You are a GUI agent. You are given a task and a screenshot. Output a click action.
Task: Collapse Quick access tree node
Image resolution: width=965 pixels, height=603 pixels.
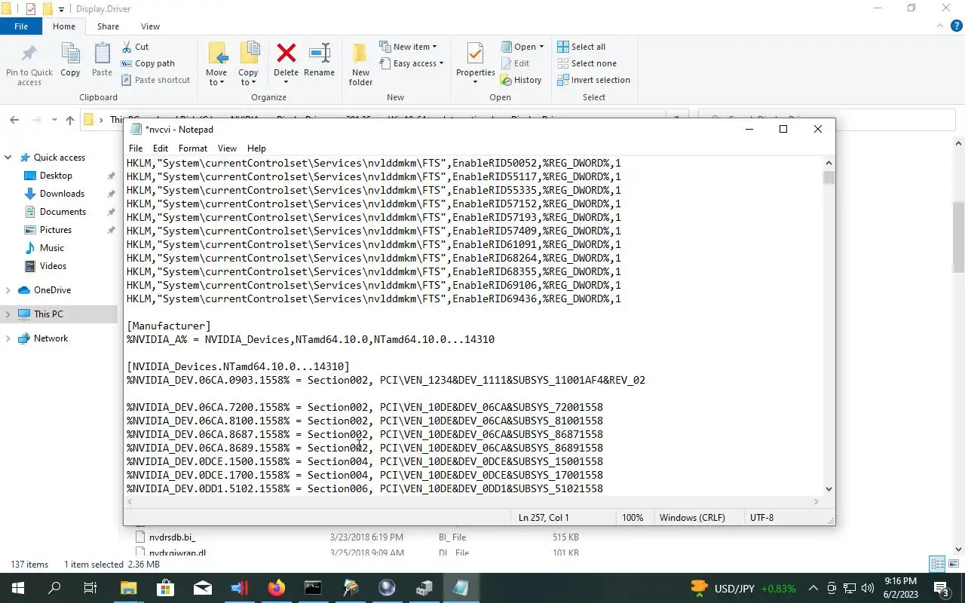(x=8, y=158)
